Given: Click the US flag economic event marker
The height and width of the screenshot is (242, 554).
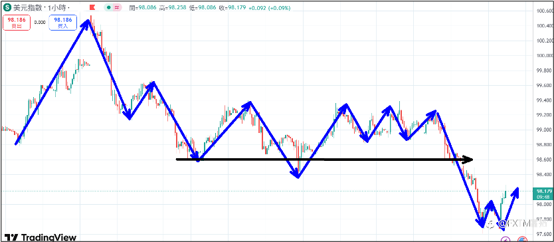Looking at the screenshot, I should (522, 239).
